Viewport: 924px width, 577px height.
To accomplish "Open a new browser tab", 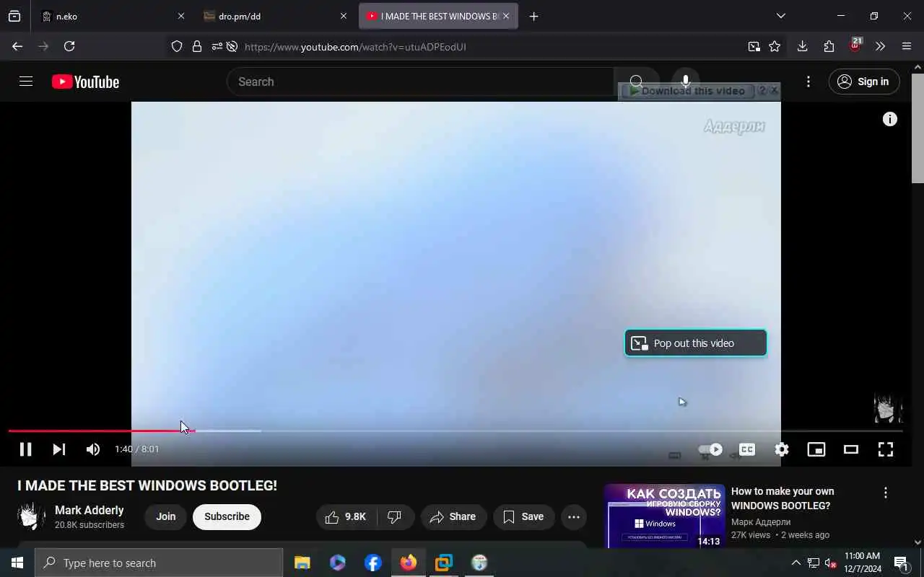I will pyautogui.click(x=533, y=16).
